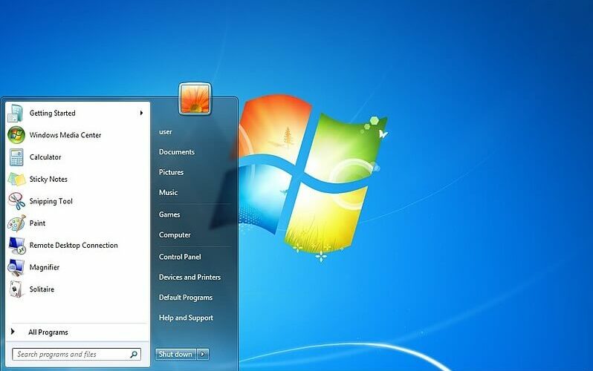
Task: Click the Windows Media Center label
Action: coord(65,135)
